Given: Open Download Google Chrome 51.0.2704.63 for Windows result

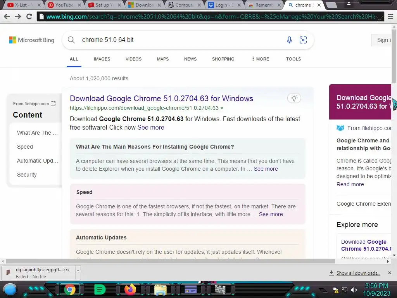Looking at the screenshot, I should click(x=161, y=98).
